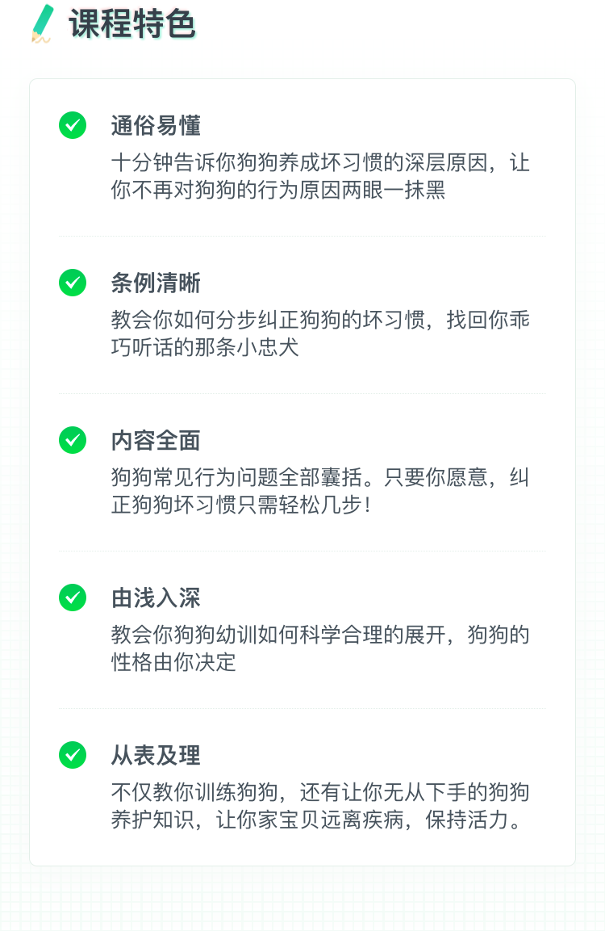This screenshot has width=605, height=931.
Task: Select the 课程特色 section heading
Action: pyautogui.click(x=132, y=23)
